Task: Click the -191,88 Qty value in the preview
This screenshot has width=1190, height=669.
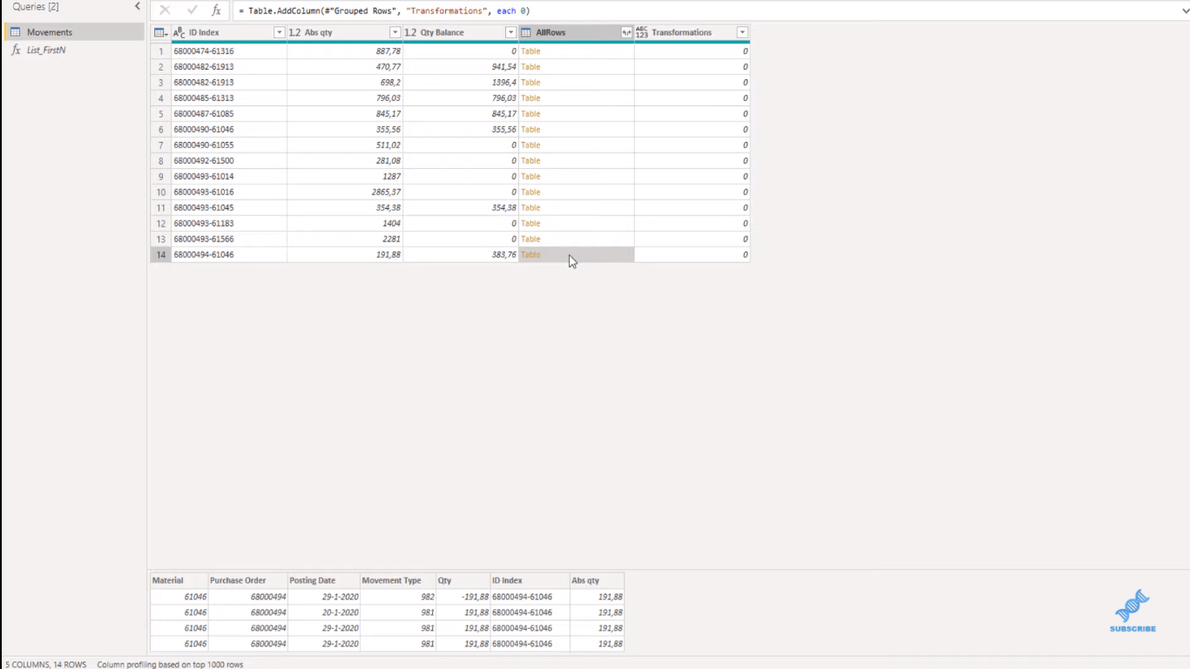Action: (463, 597)
